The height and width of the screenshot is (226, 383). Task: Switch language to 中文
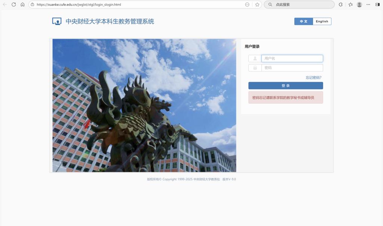tap(303, 21)
